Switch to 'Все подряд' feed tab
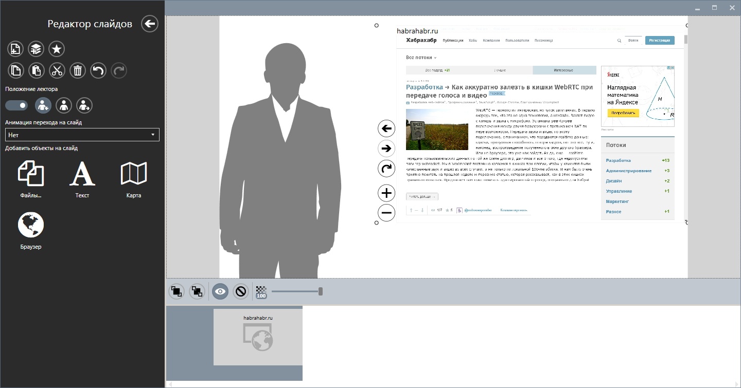The height and width of the screenshot is (388, 741). point(437,70)
